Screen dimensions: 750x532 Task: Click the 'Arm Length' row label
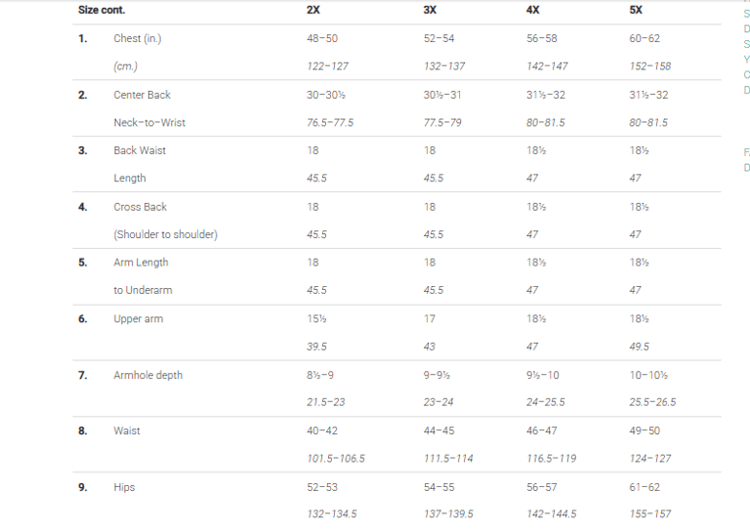141,263
